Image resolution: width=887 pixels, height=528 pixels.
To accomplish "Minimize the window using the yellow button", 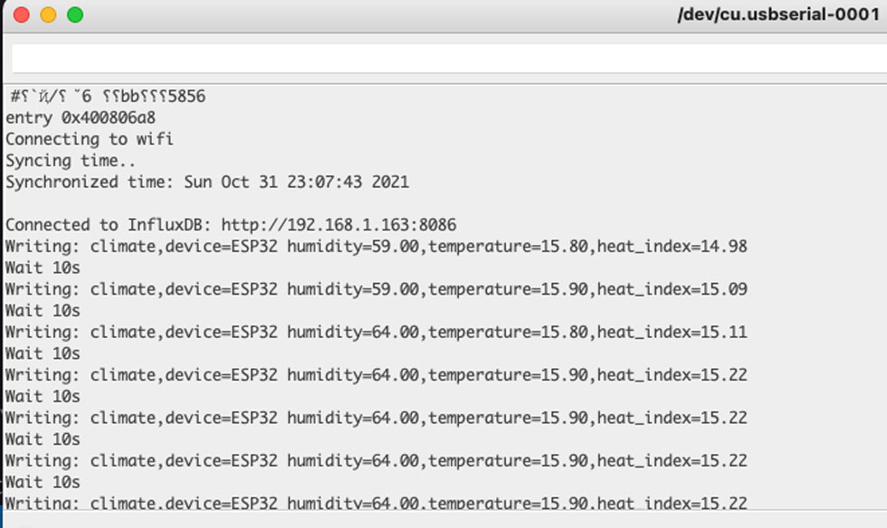I will [49, 14].
